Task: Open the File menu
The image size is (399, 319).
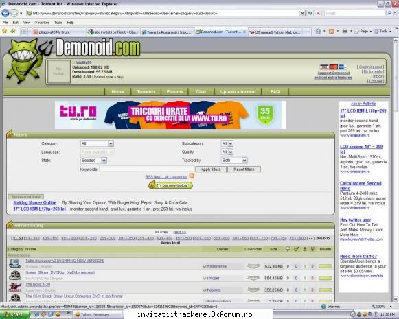Action: (5, 23)
